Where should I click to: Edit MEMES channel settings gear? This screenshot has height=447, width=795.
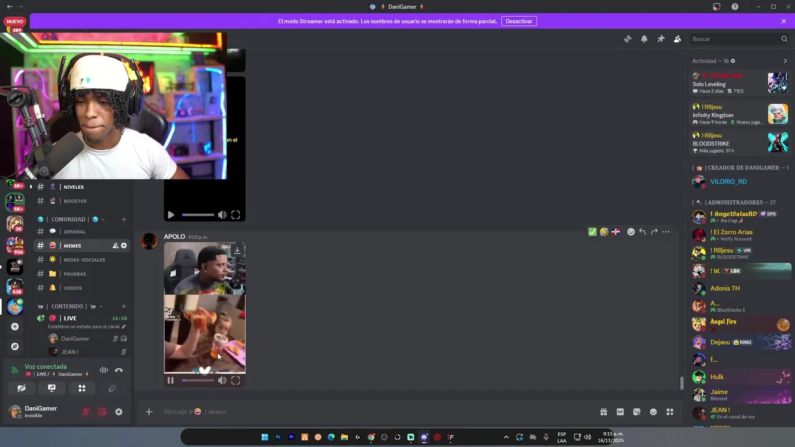pos(124,246)
